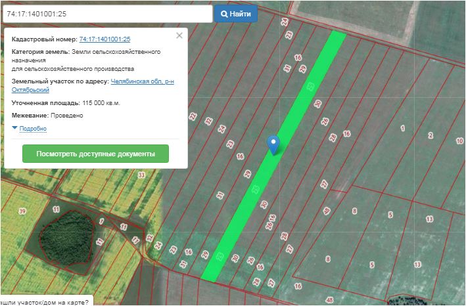Select parcel labeled 10 at right edge
The width and height of the screenshot is (466, 306).
459,141
